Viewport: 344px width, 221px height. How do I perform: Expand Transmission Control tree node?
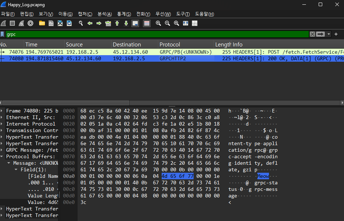[2, 131]
